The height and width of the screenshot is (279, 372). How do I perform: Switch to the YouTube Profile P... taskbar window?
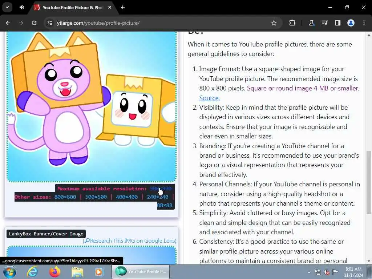coord(141,272)
